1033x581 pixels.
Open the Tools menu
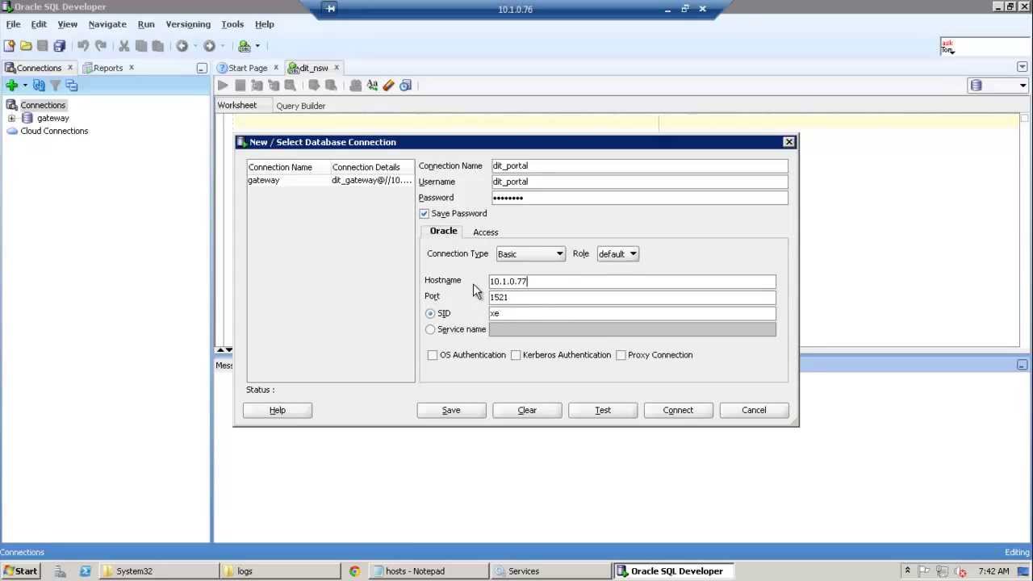pyautogui.click(x=232, y=24)
